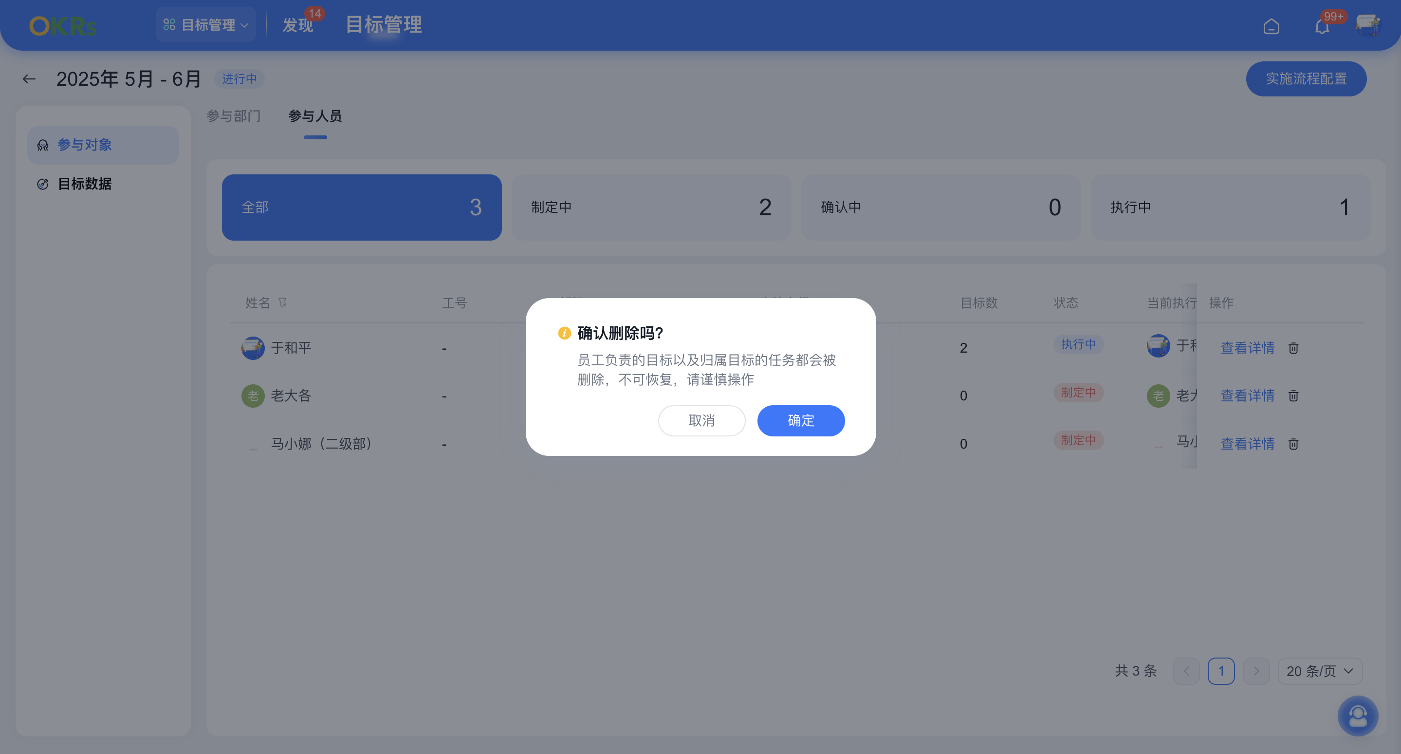The image size is (1401, 754).
Task: Open the 目标管理 dropdown in the top bar
Action: click(x=205, y=24)
